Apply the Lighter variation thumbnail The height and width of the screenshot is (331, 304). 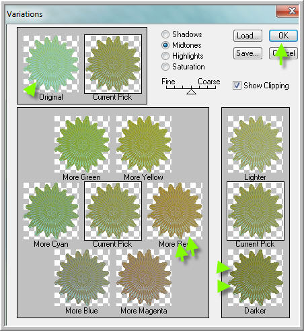point(256,144)
